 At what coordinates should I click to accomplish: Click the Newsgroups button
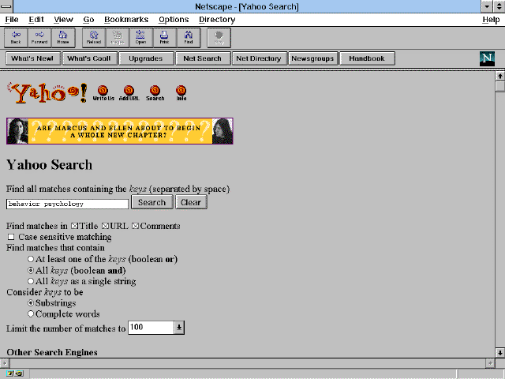[x=312, y=58]
